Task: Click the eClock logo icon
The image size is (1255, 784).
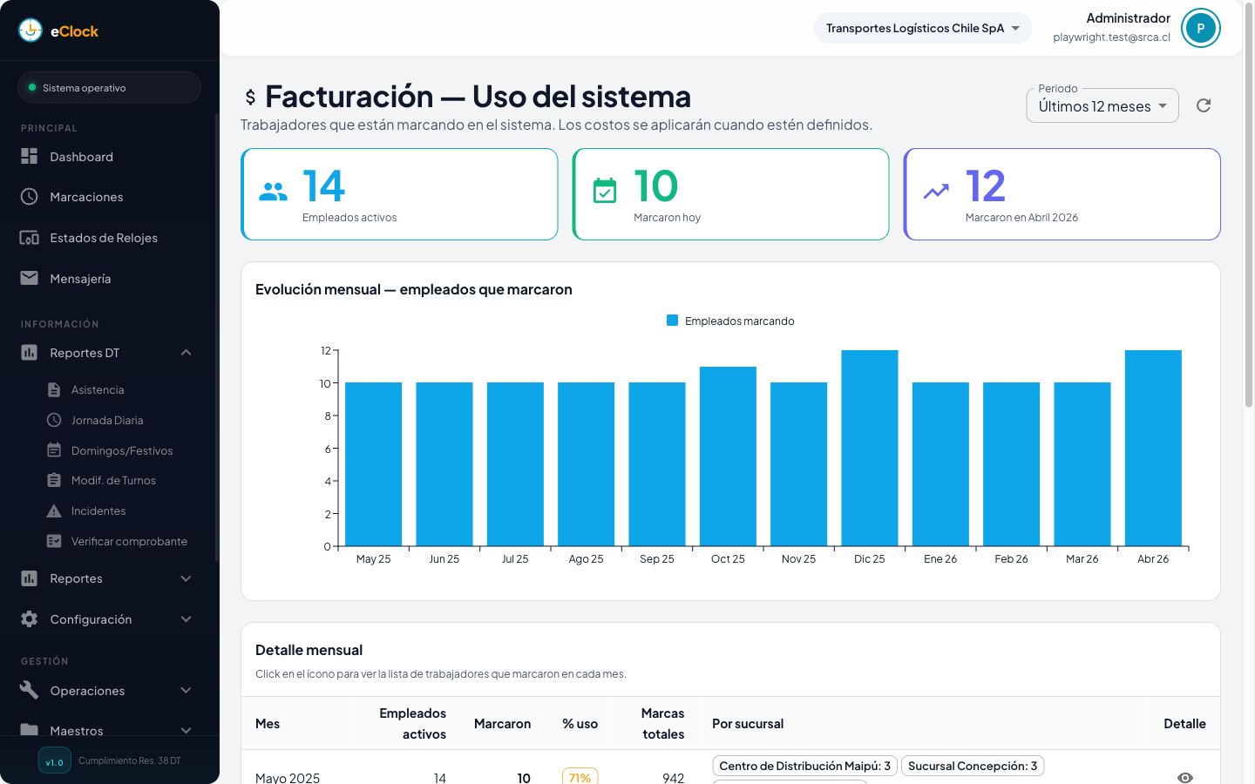Action: pos(30,29)
